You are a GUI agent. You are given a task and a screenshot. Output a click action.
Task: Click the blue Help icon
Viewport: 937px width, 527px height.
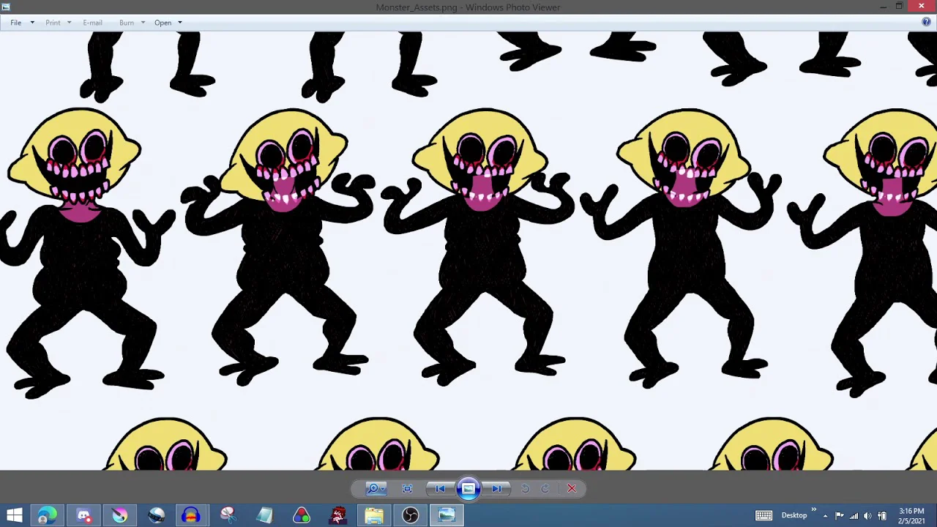(926, 23)
